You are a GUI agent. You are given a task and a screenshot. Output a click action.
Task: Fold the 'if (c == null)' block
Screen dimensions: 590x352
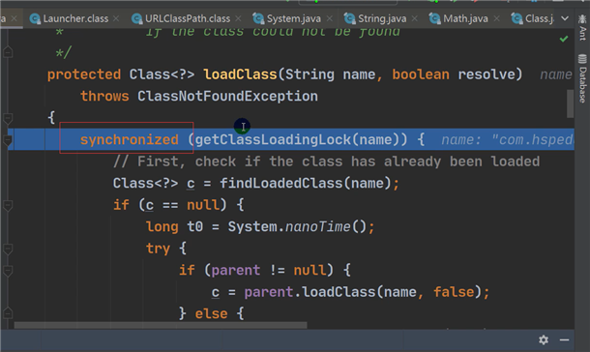[x=8, y=205]
